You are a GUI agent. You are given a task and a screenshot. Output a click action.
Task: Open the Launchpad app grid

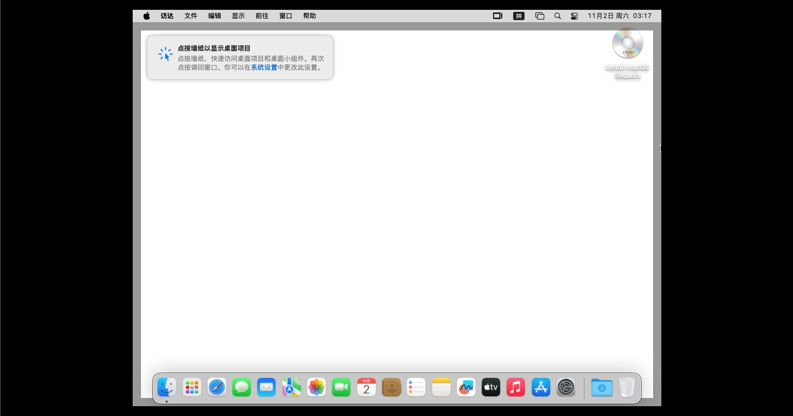(192, 387)
